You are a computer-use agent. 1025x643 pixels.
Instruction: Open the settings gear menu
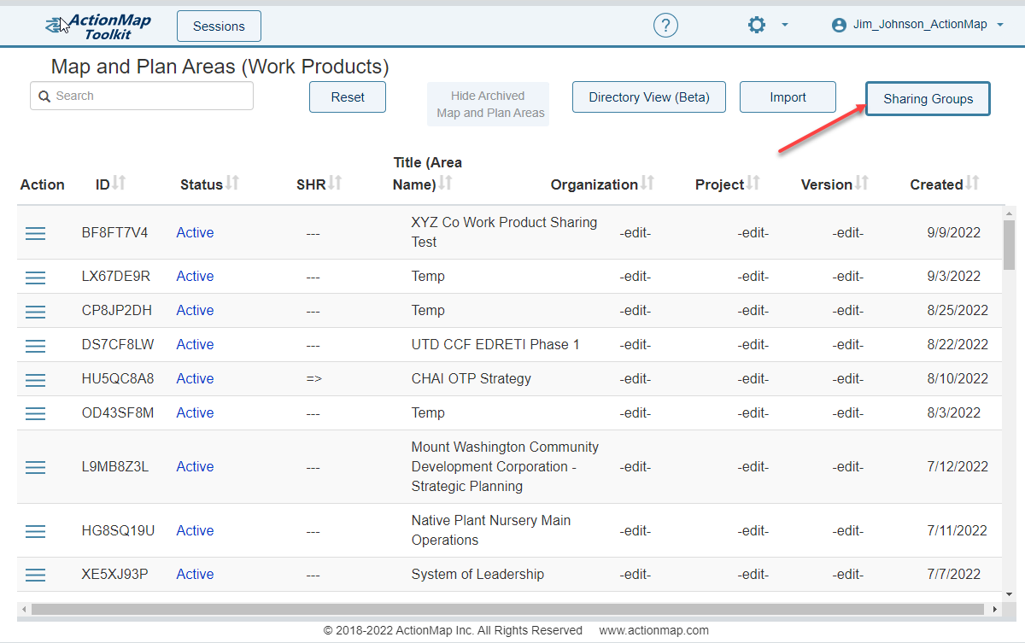(757, 26)
